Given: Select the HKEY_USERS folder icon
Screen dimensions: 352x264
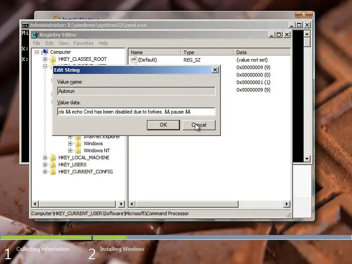Looking at the screenshot, I should pyautogui.click(x=53, y=165).
